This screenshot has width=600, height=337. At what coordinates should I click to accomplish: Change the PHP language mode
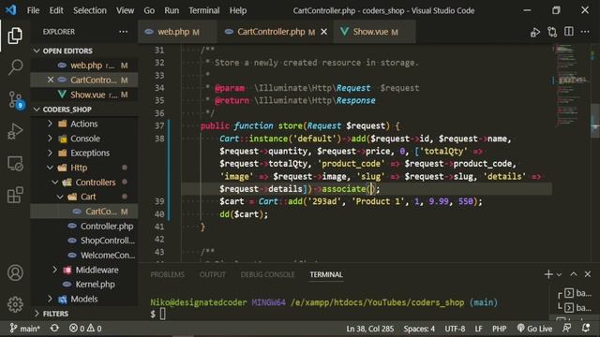[499, 329]
